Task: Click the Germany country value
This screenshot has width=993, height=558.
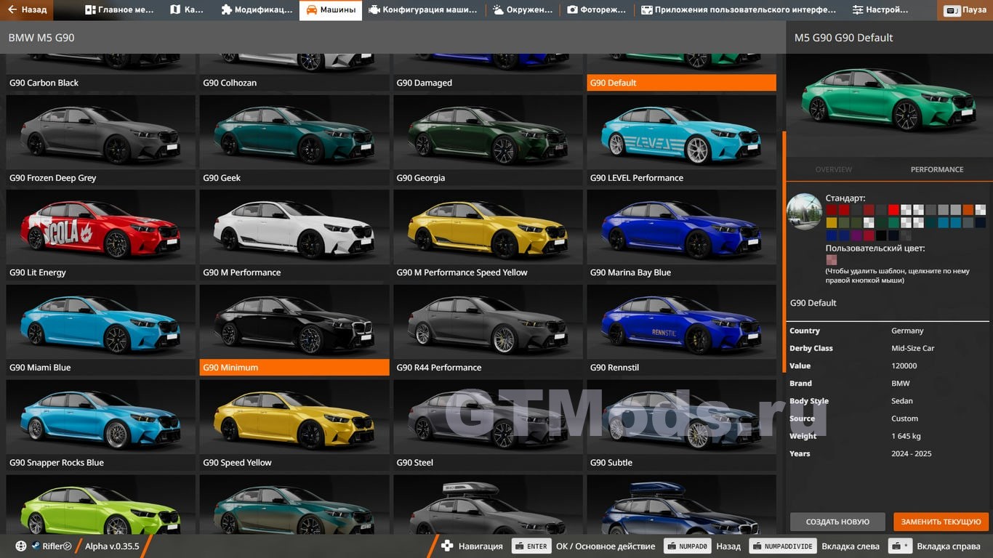Action: pyautogui.click(x=907, y=331)
